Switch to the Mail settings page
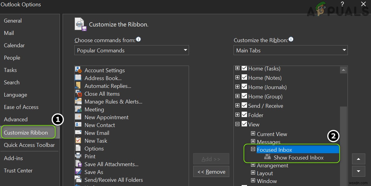 [x=9, y=33]
